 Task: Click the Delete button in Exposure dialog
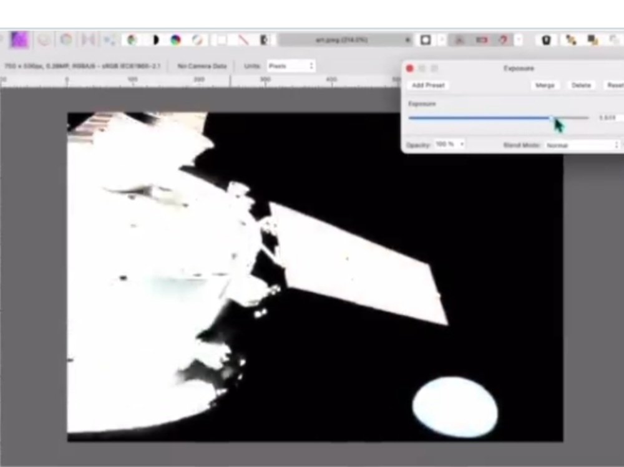click(581, 85)
